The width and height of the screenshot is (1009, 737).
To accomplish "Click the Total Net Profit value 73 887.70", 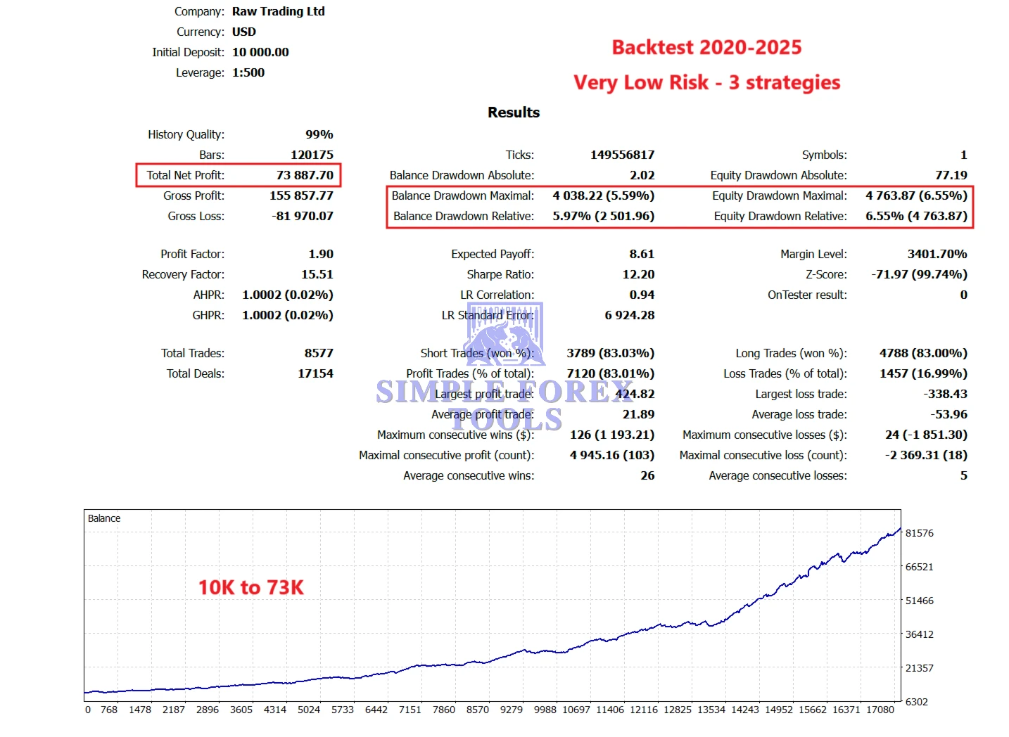I will 305,175.
